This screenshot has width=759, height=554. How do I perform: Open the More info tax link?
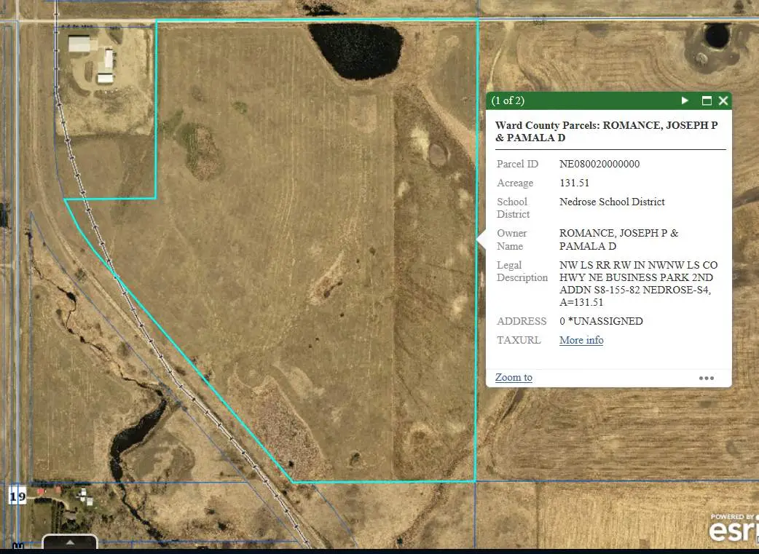click(x=581, y=340)
